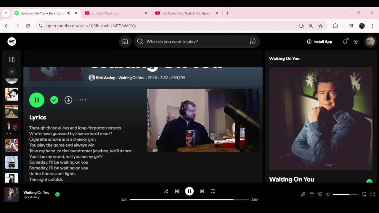Seek on the song progress bar
Viewport: 379px width, 213px height.
(189, 200)
